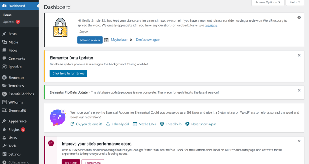This screenshot has width=309, height=164.
Task: Click the WPForms icon in sidebar
Action: point(4,102)
